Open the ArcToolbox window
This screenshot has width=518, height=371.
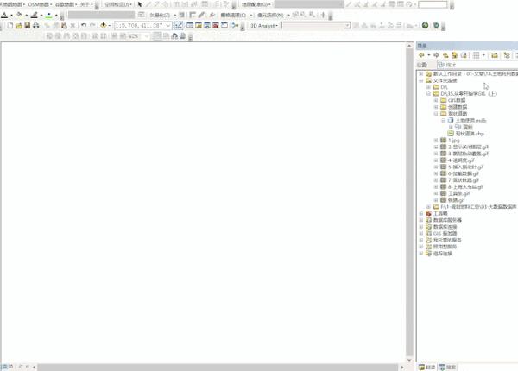click(x=216, y=25)
